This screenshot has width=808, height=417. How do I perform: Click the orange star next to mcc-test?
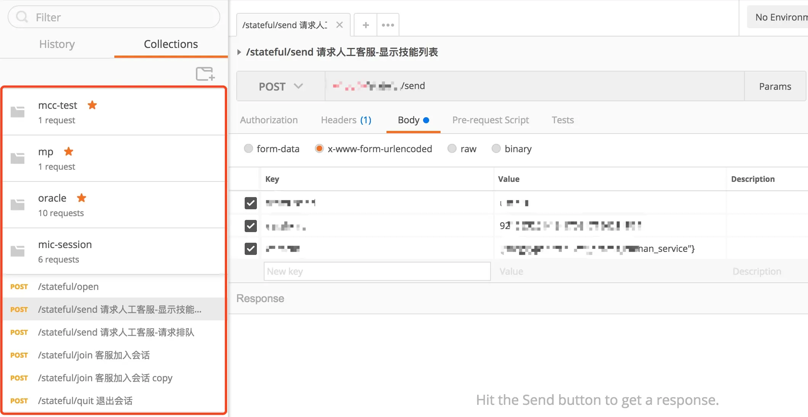click(x=92, y=105)
